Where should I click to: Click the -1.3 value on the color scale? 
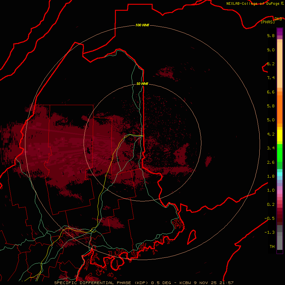[269, 232]
